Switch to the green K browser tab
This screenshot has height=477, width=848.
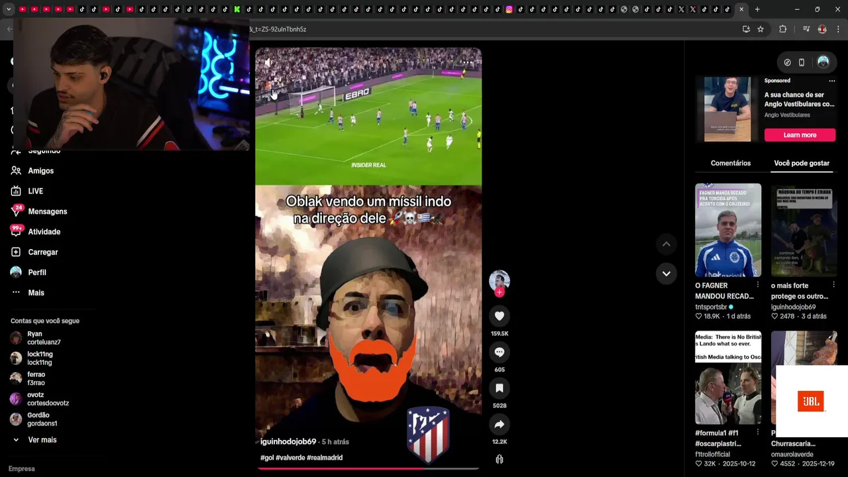[x=237, y=9]
